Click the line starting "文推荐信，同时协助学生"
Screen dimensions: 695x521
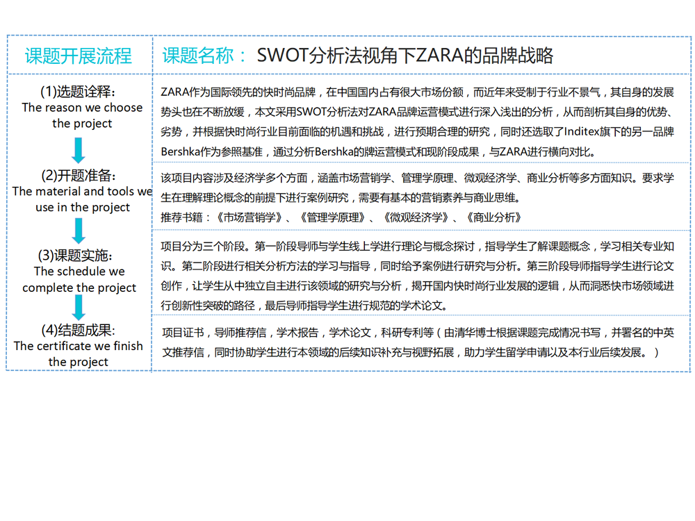(411, 353)
